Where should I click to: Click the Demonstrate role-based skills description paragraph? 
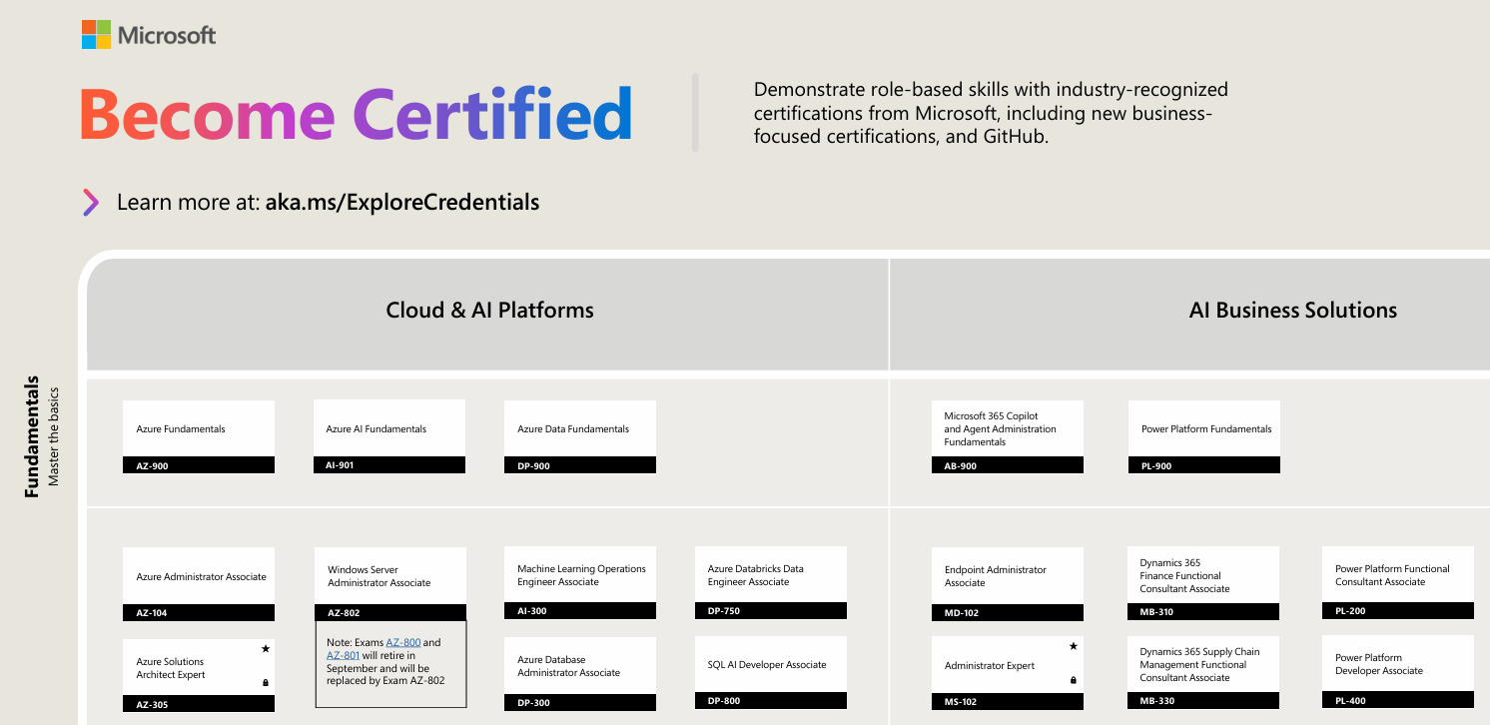point(991,113)
